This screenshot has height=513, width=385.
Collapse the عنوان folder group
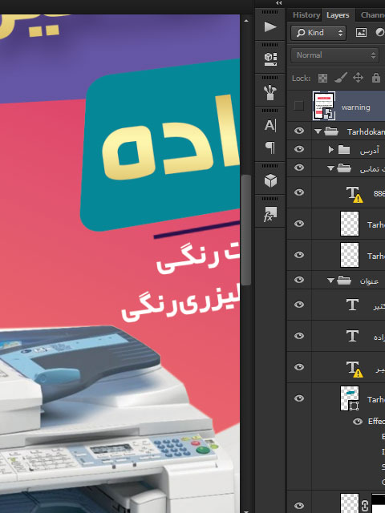click(330, 281)
